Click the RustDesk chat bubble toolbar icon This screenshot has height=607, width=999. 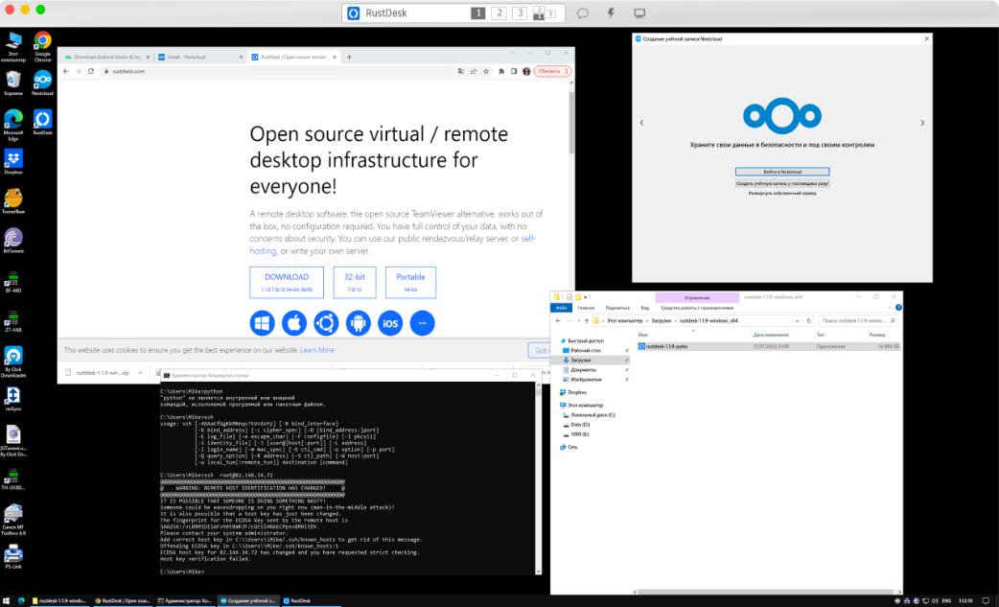coord(582,13)
